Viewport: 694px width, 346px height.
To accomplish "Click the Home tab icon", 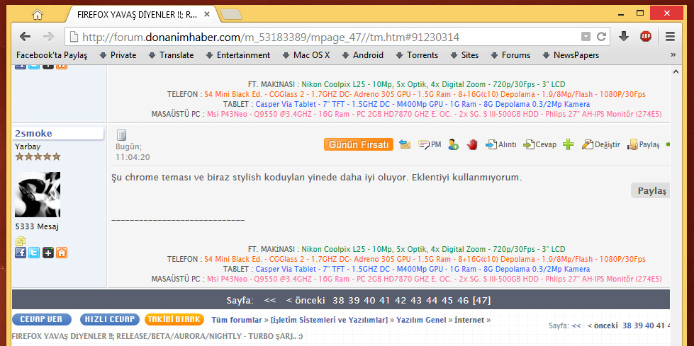I will tap(38, 15).
